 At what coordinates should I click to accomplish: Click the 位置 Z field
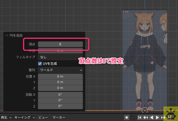pos(60,88)
